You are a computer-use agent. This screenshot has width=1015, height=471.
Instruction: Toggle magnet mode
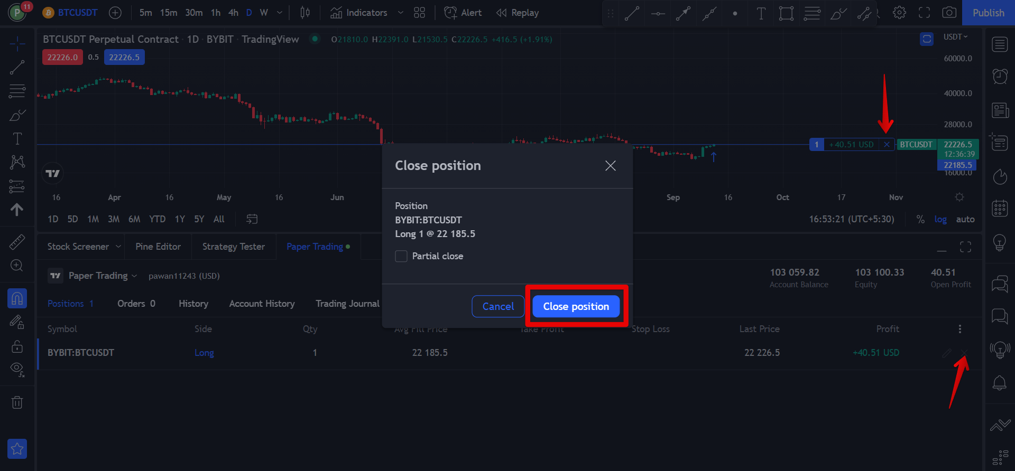click(x=17, y=298)
